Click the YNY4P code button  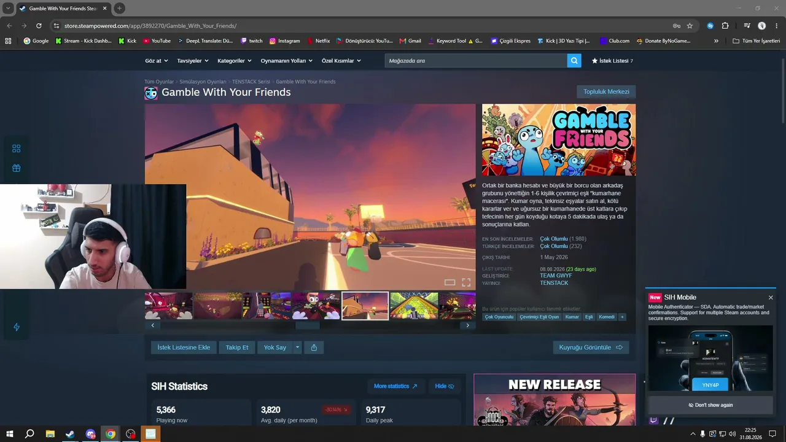click(710, 385)
